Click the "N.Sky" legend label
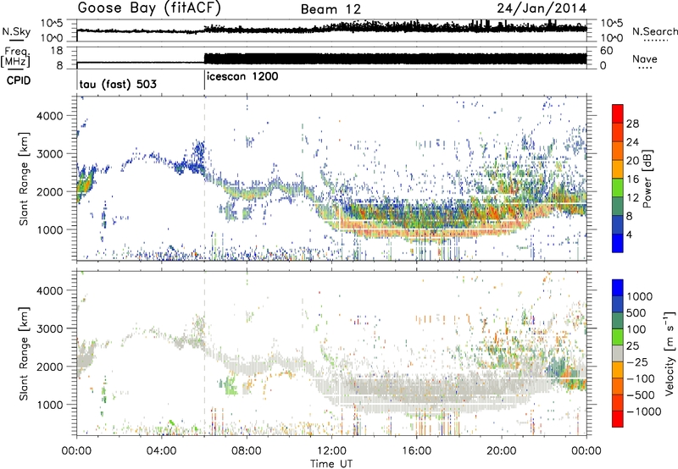This screenshot has height=469, width=678. click(x=16, y=32)
